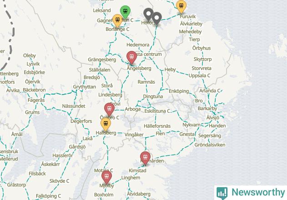The width and height of the screenshot is (287, 200).
Task: Click the yellow train marker above Furuvik
Action: pos(181,6)
